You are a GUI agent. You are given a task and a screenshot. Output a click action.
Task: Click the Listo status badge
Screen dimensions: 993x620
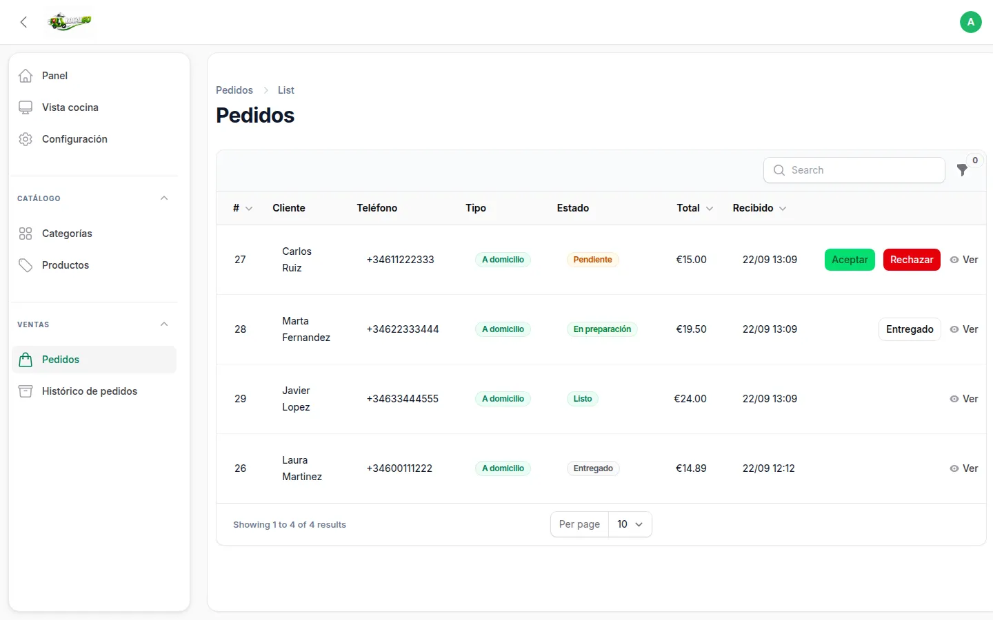583,399
